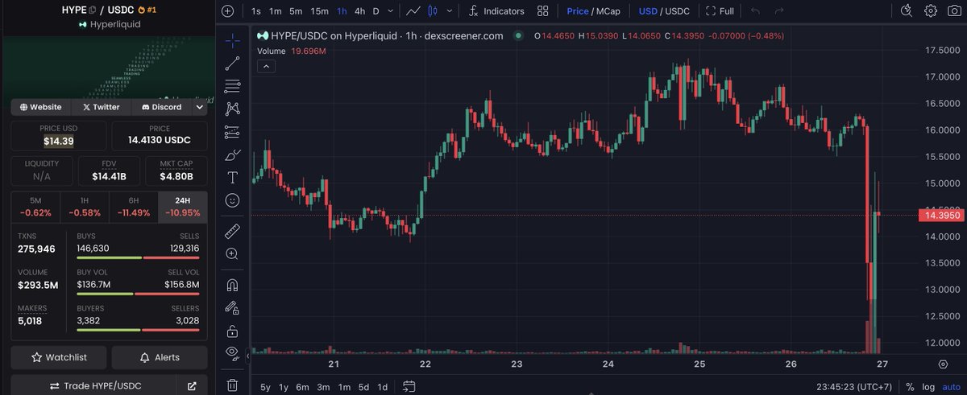Switch chart to 15m timeframe
This screenshot has height=395, width=967.
(320, 11)
